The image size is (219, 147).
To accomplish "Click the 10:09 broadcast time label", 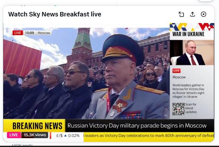I will tap(30, 33).
